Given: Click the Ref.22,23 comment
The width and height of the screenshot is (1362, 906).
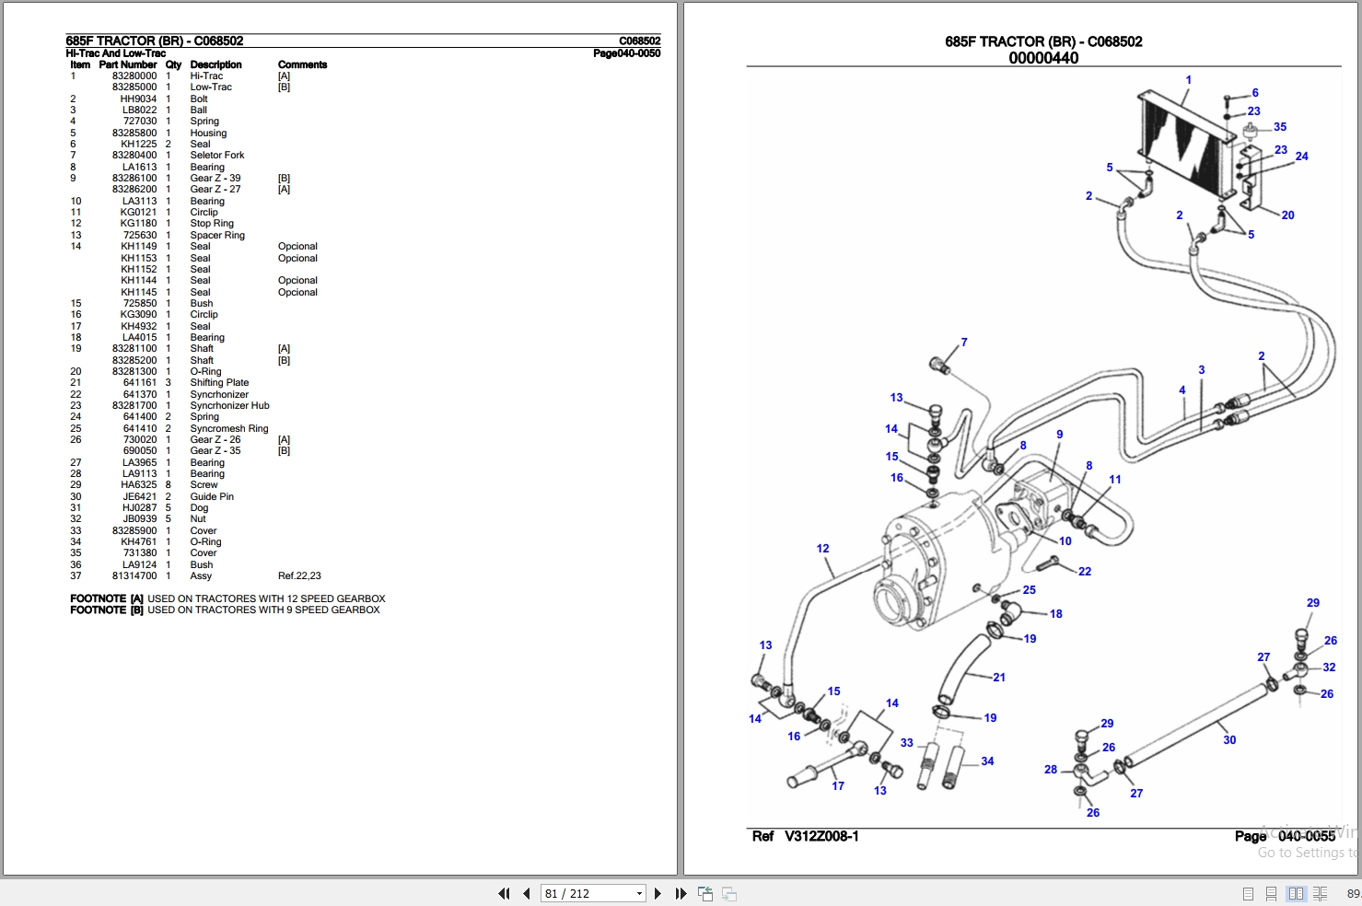Looking at the screenshot, I should point(299,575).
